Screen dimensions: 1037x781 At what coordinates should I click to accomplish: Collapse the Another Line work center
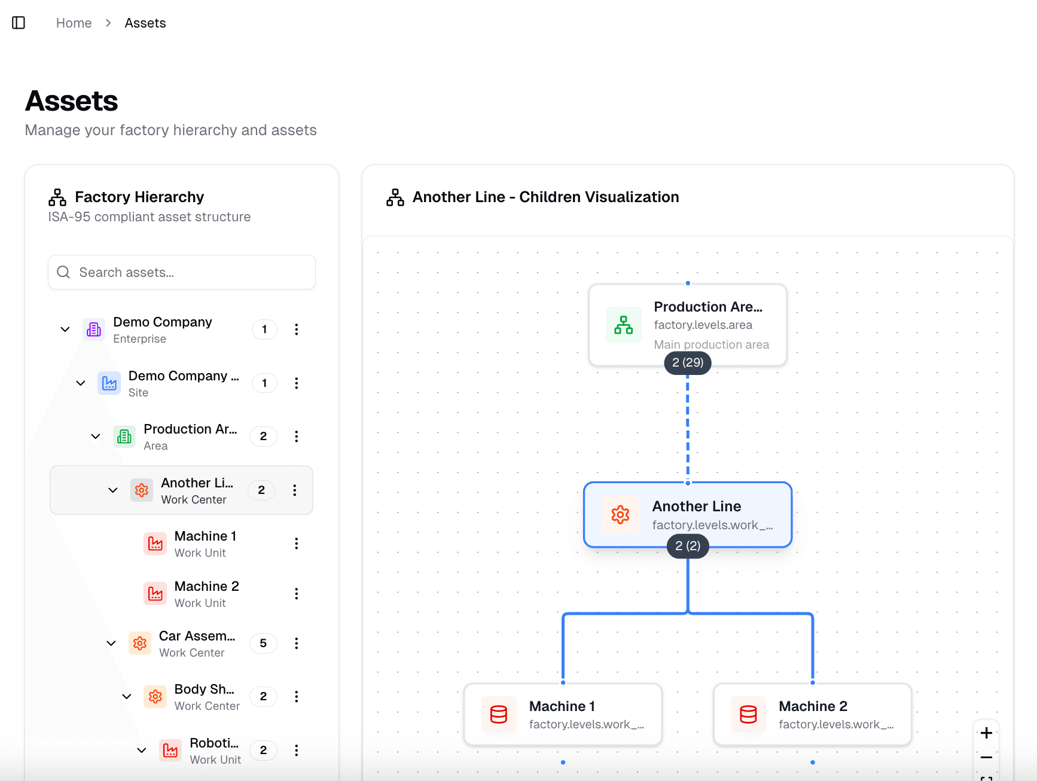point(113,490)
